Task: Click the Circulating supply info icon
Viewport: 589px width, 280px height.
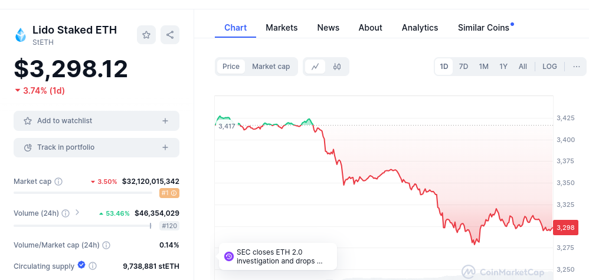Action: 93,266
